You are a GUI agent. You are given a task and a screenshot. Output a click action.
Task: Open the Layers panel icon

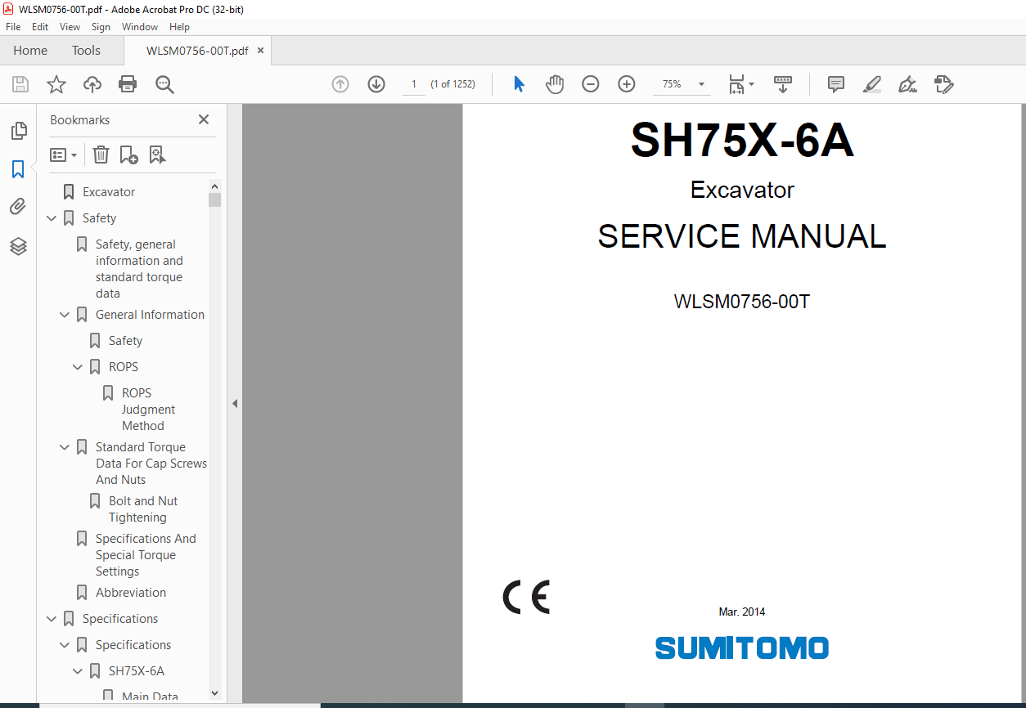point(18,245)
